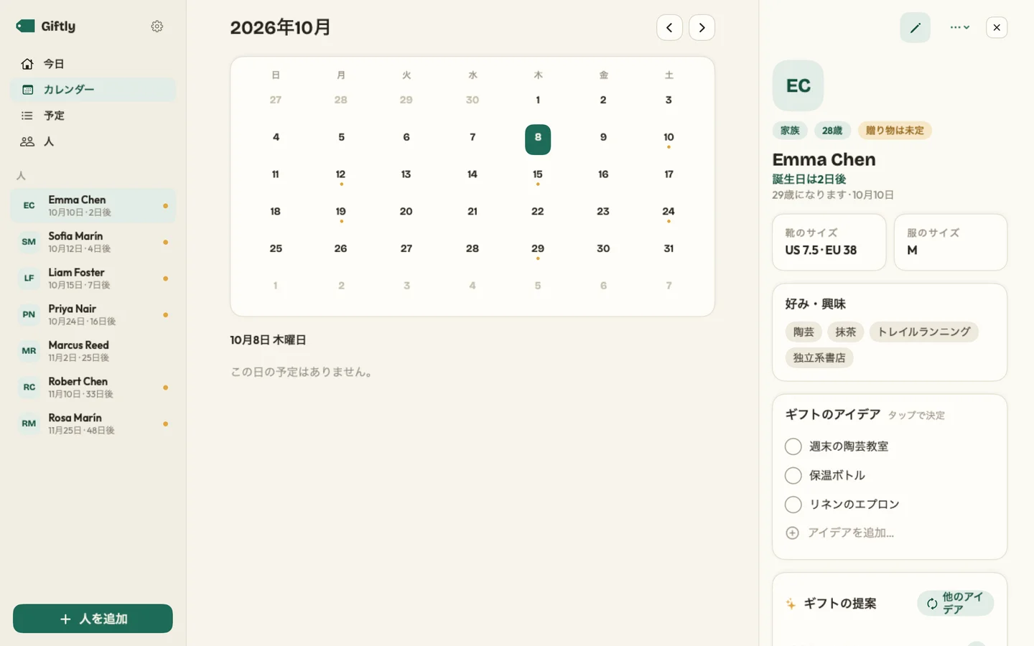This screenshot has width=1034, height=646.
Task: Click the RM avatar for Rosa Marin
Action: click(x=29, y=423)
